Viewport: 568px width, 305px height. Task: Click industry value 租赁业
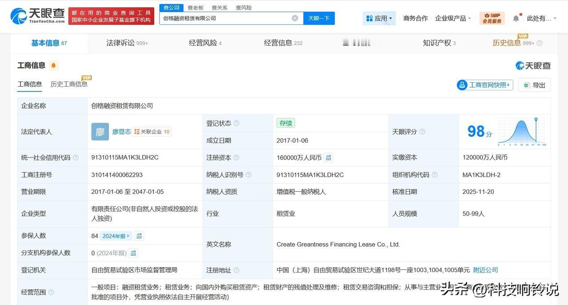286,213
